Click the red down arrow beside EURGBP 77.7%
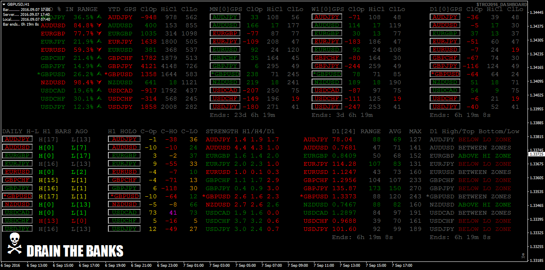The width and height of the screenshot is (545, 270). coord(99,33)
